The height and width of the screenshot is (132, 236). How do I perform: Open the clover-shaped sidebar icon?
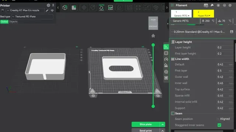tap(166, 78)
